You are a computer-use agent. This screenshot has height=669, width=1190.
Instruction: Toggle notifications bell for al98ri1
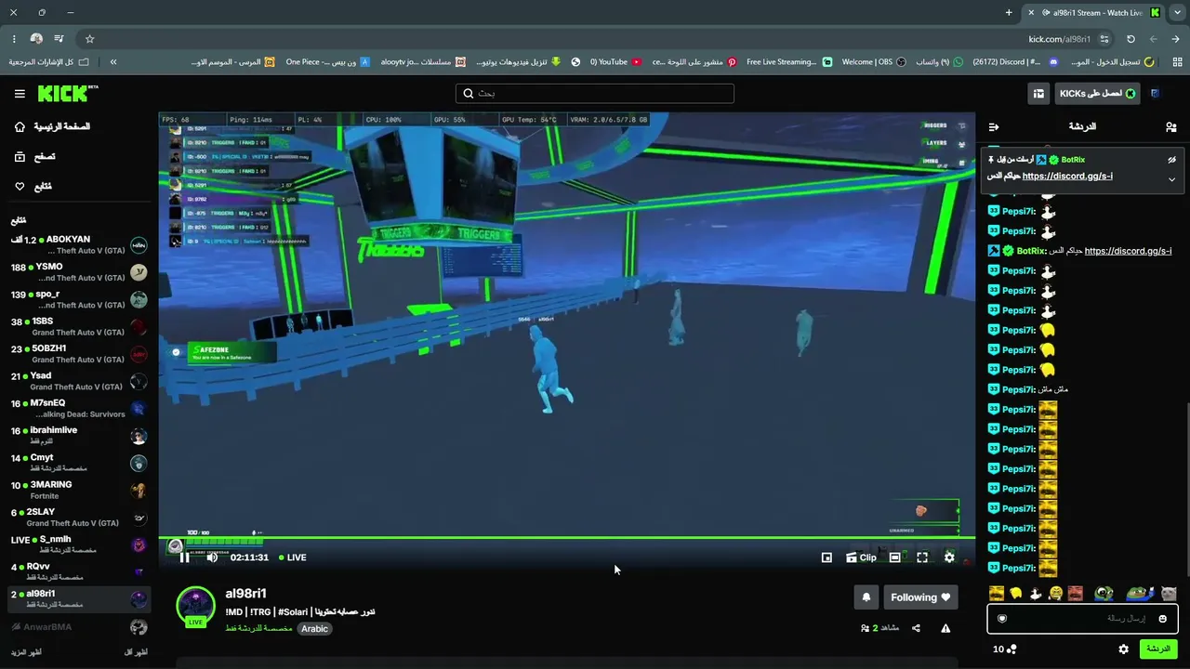[x=866, y=597]
